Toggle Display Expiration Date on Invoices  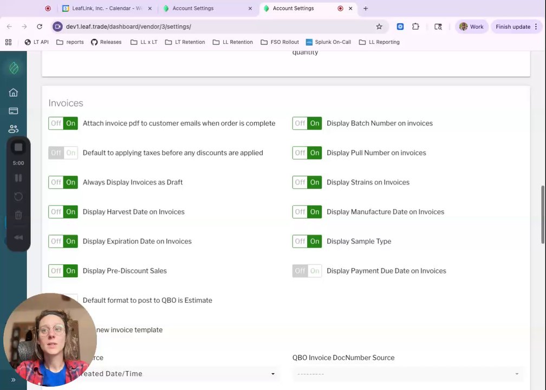[63, 242]
